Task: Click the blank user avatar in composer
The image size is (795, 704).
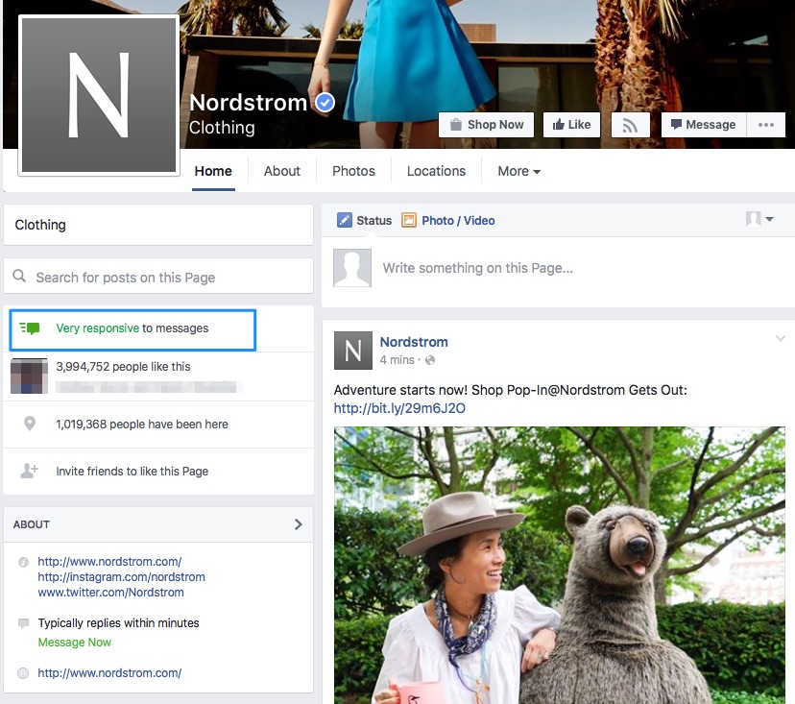Action: pyautogui.click(x=352, y=268)
